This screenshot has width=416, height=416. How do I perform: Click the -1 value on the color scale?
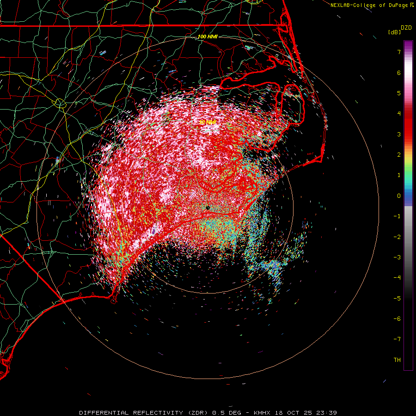tap(397, 216)
